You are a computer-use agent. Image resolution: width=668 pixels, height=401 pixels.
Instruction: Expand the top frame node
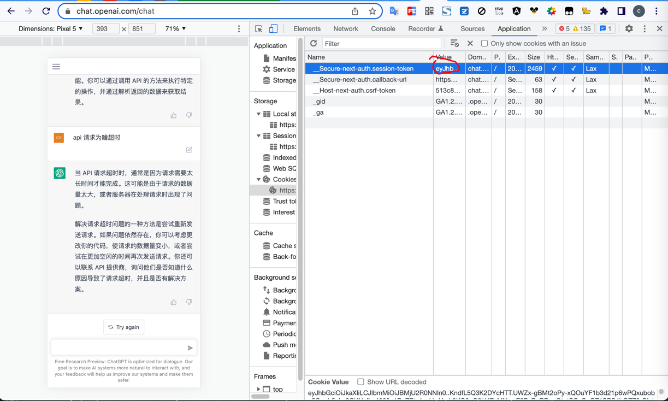[x=258, y=390]
